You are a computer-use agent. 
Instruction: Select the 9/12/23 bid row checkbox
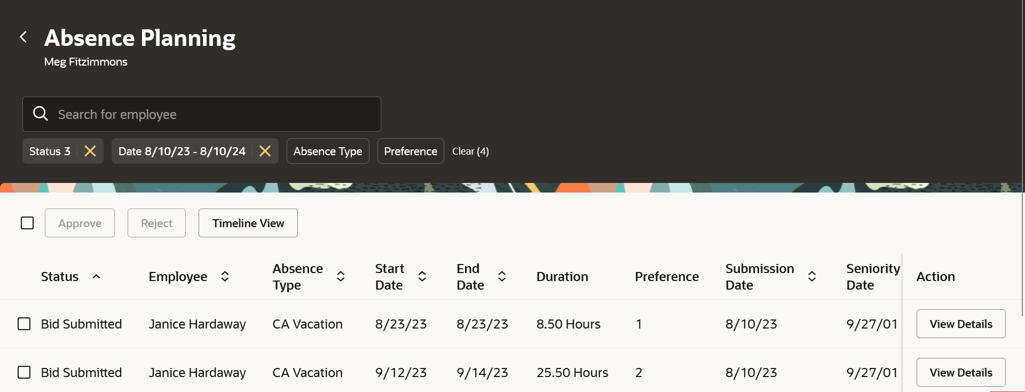[x=24, y=372]
